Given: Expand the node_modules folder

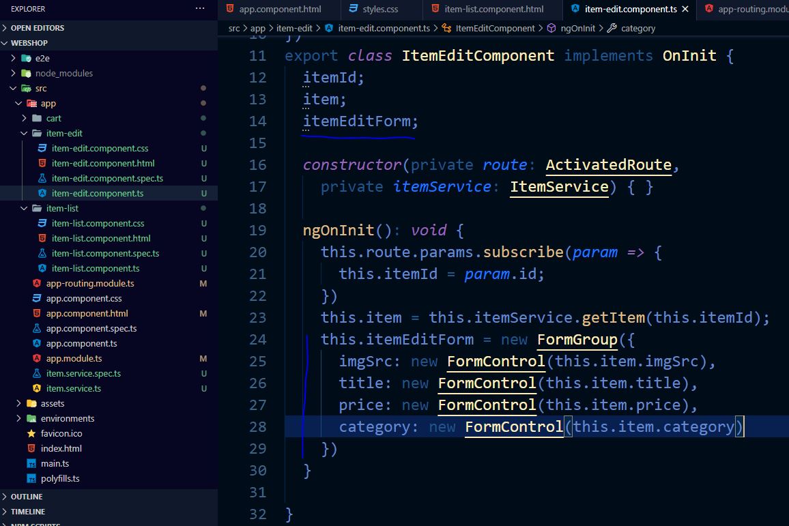Looking at the screenshot, I should (14, 73).
